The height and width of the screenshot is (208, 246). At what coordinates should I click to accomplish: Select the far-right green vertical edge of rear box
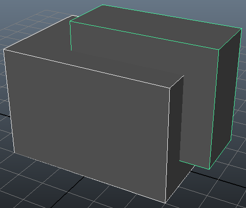(x=236, y=82)
